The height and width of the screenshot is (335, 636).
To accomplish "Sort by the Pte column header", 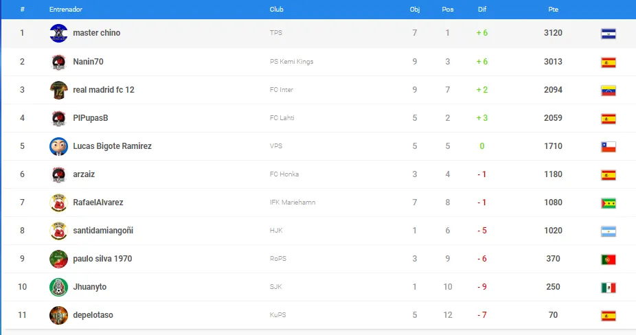I will tap(554, 10).
